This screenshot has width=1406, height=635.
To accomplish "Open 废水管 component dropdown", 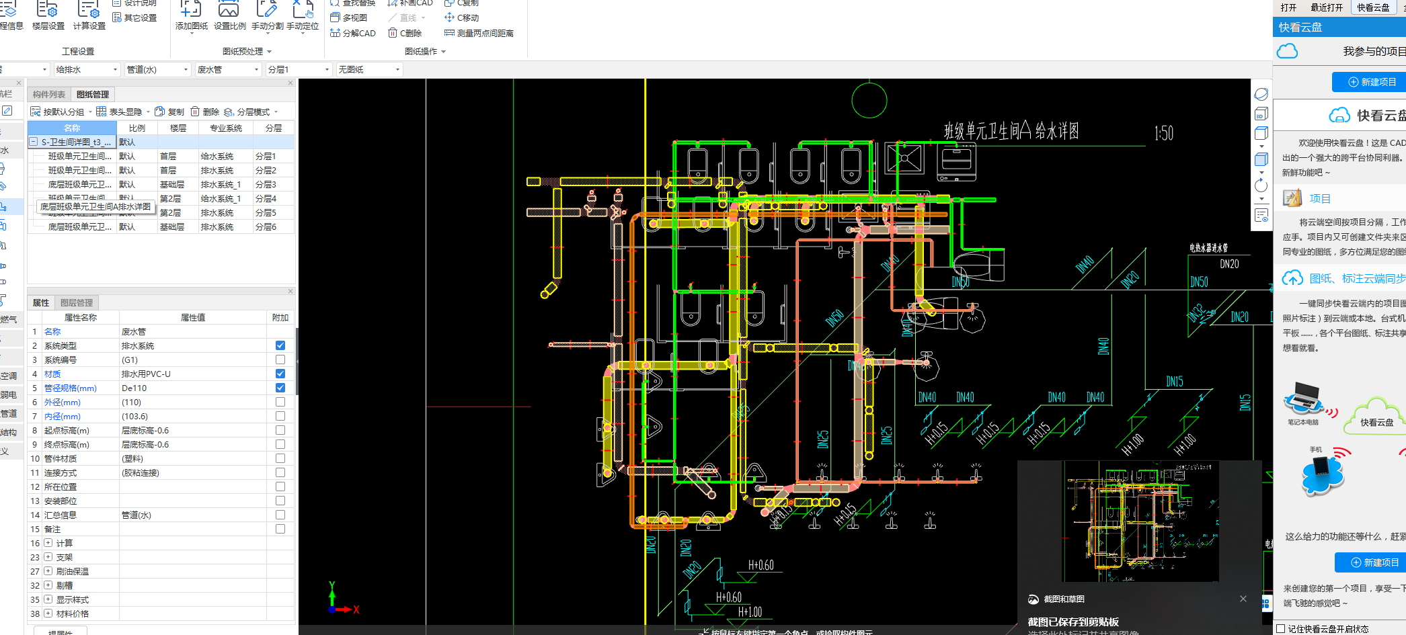I will click(228, 69).
